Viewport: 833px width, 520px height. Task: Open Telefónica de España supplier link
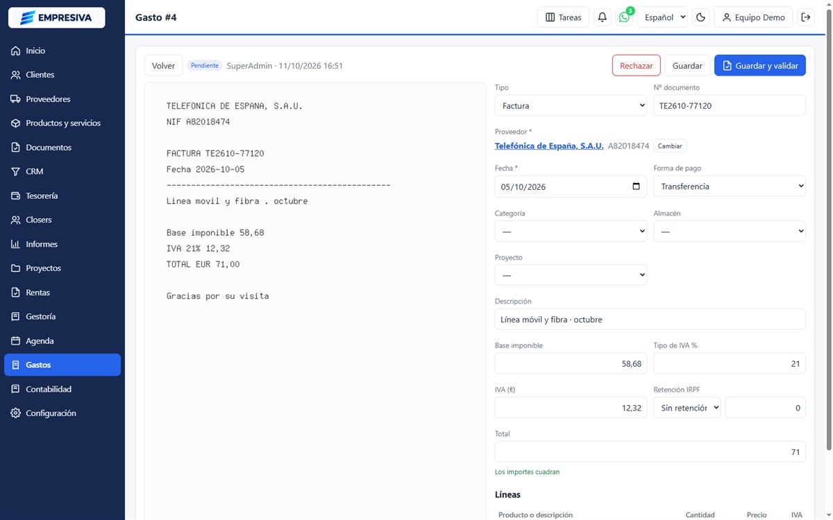point(549,146)
